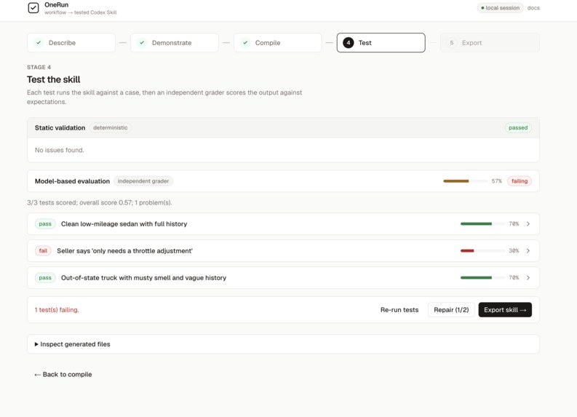Screen dimensions: 577x417
Task: Click the fail badge on throttle test
Action: (43, 250)
